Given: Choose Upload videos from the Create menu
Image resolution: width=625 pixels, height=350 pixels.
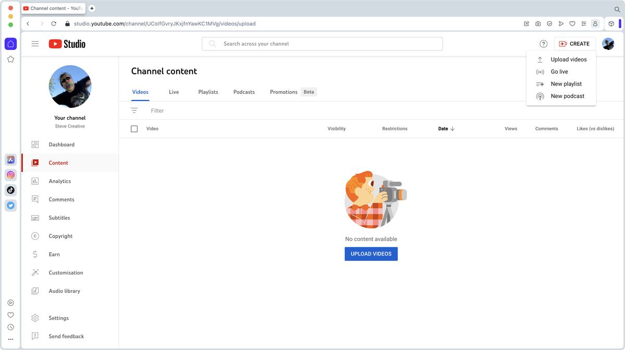Looking at the screenshot, I should 569,59.
